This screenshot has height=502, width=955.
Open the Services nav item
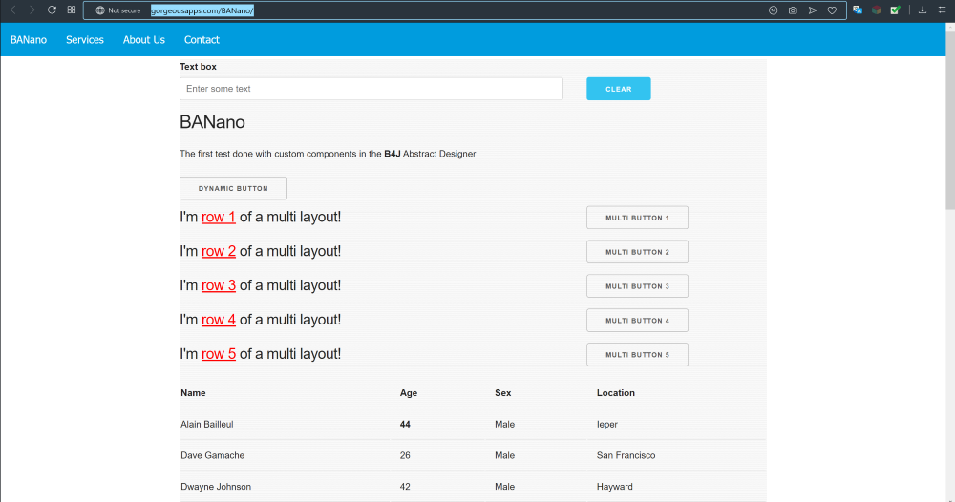[x=85, y=39]
